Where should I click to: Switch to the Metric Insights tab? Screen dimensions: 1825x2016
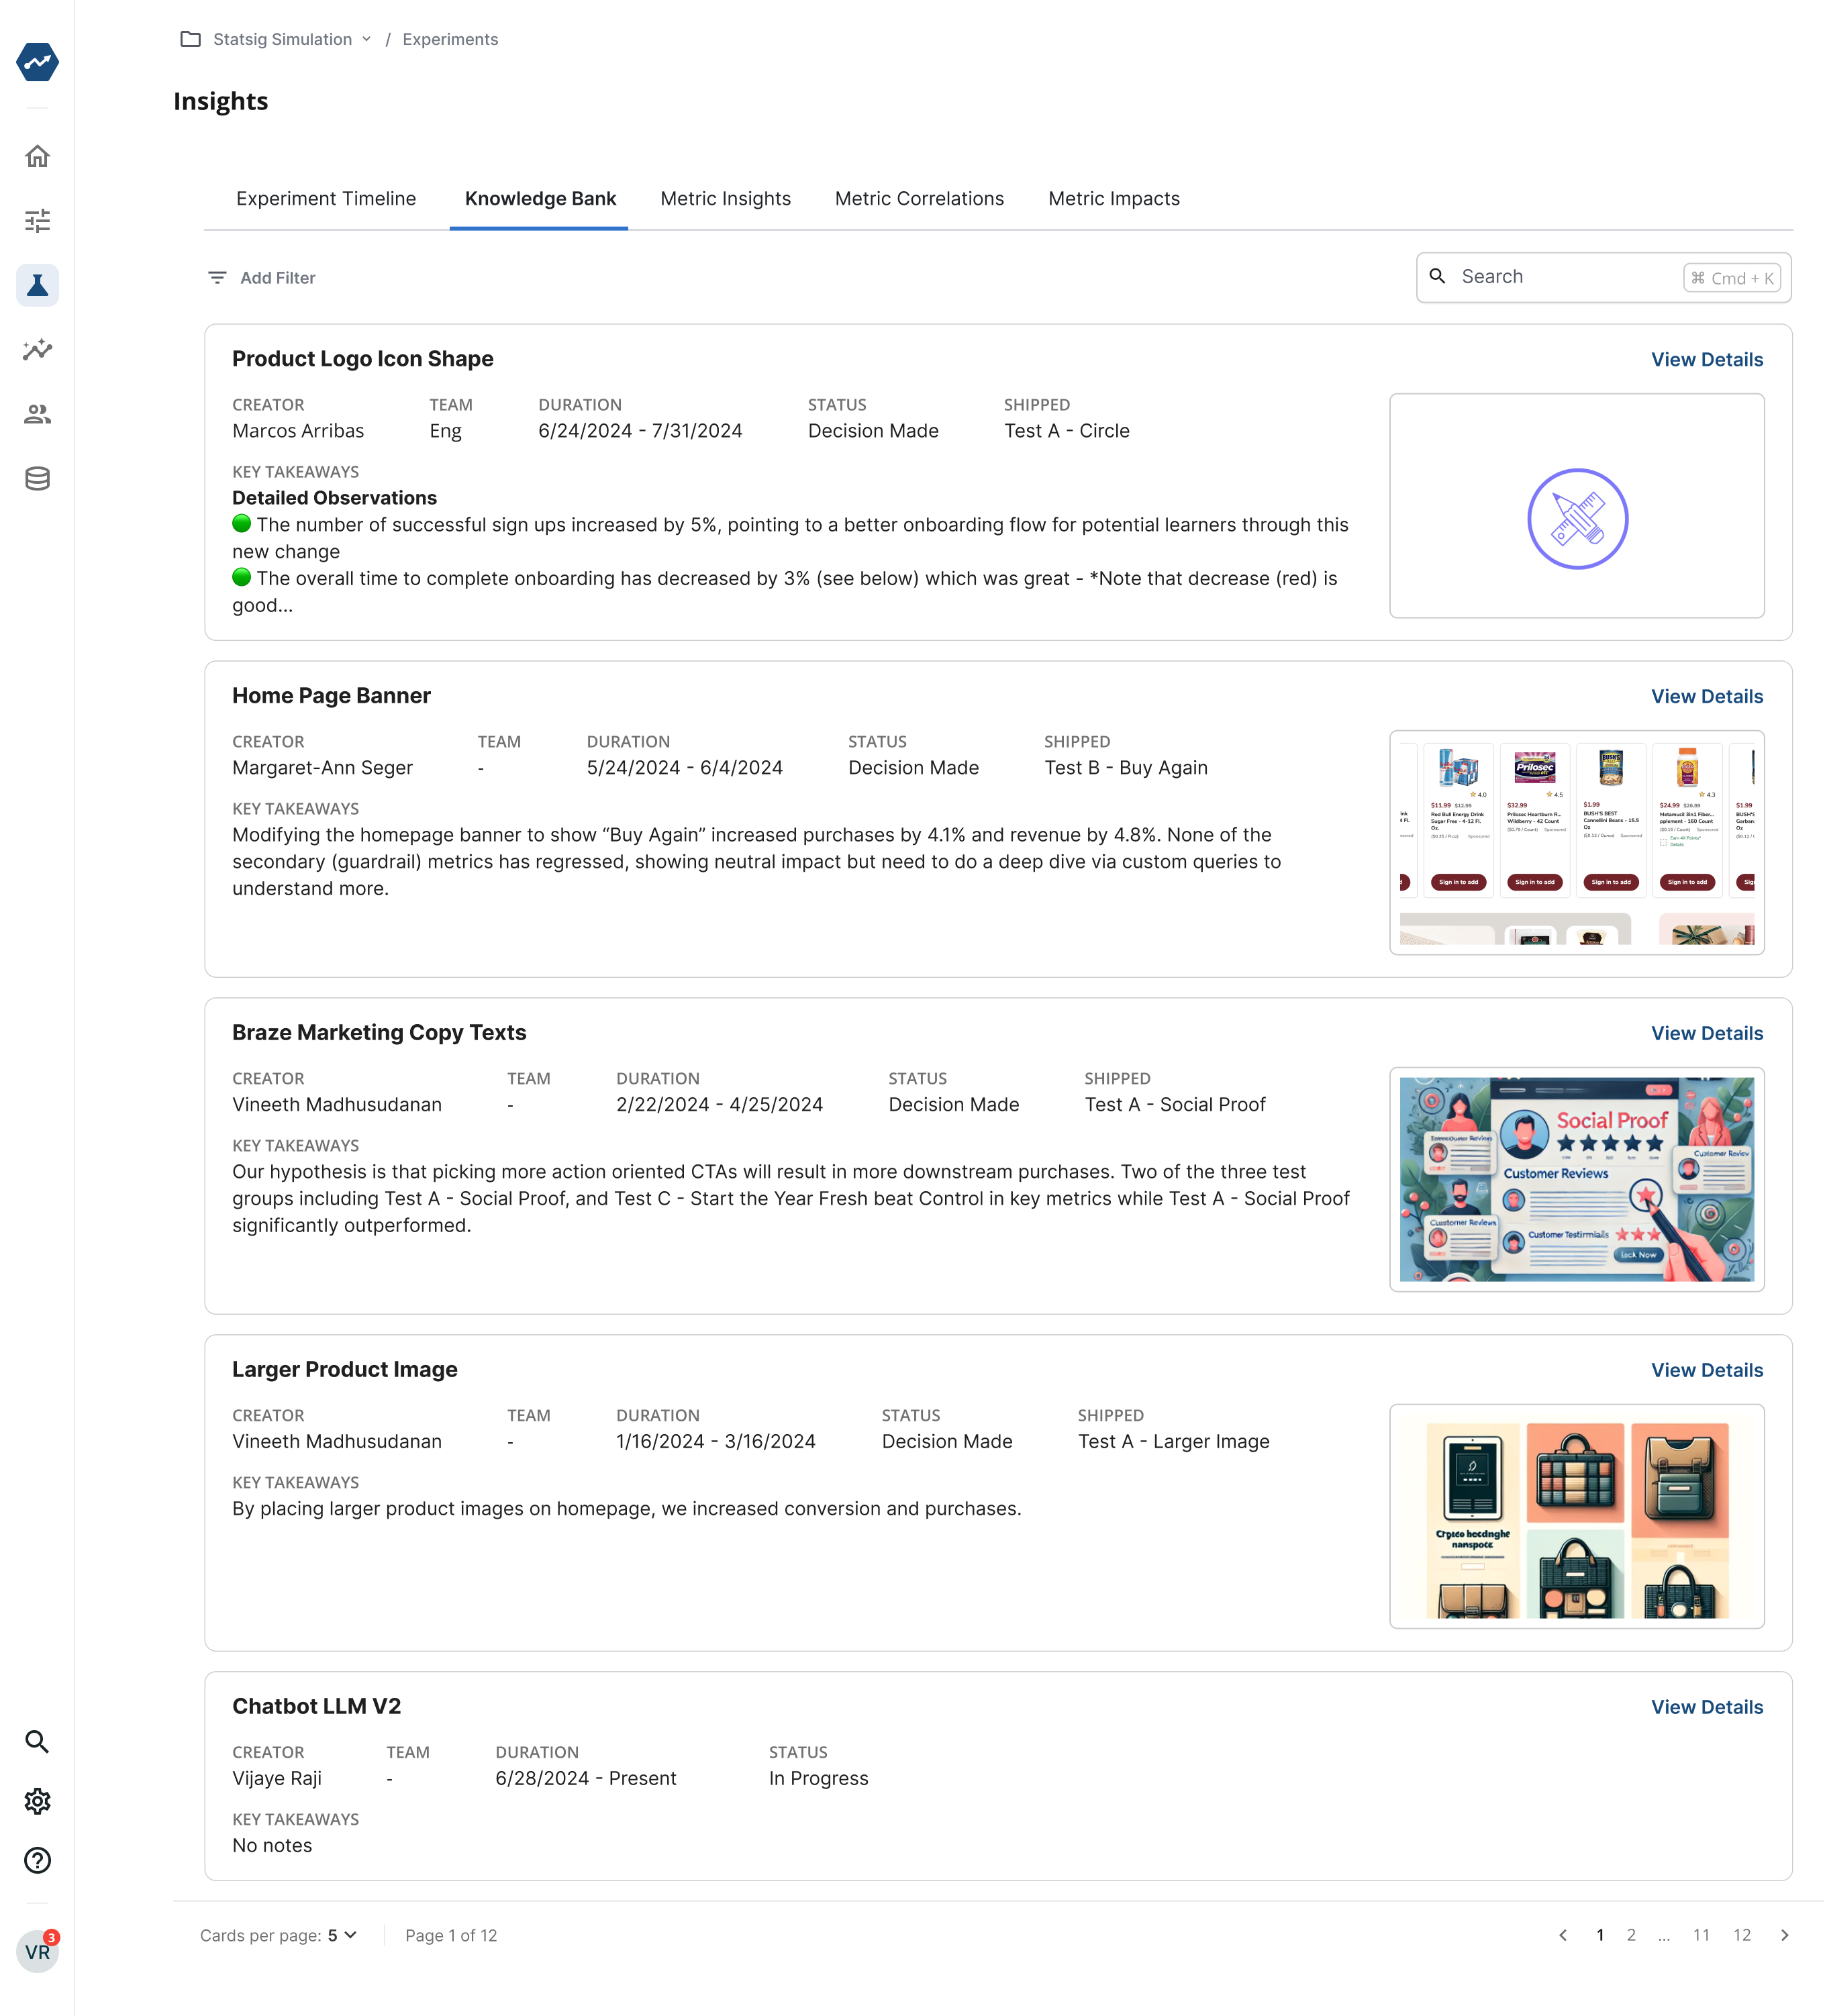click(x=725, y=198)
